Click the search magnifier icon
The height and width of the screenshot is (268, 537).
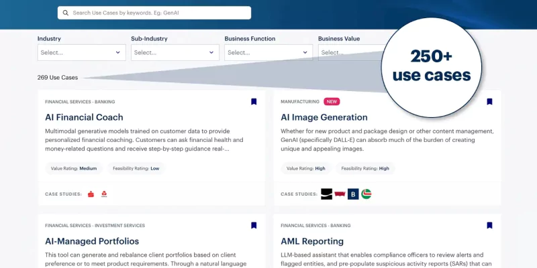(x=65, y=13)
